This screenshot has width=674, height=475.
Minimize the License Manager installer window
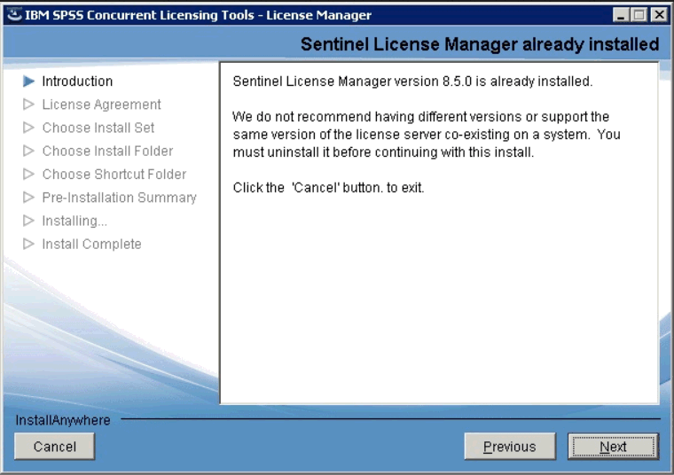620,15
